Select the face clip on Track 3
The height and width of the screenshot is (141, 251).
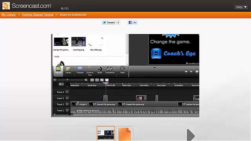click(141, 98)
